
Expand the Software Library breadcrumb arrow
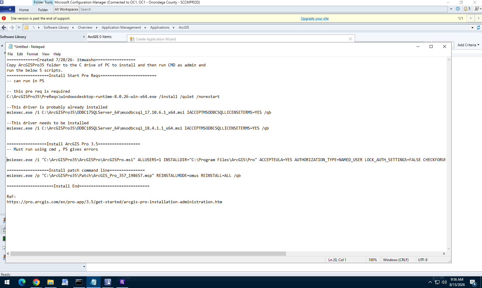click(x=73, y=27)
